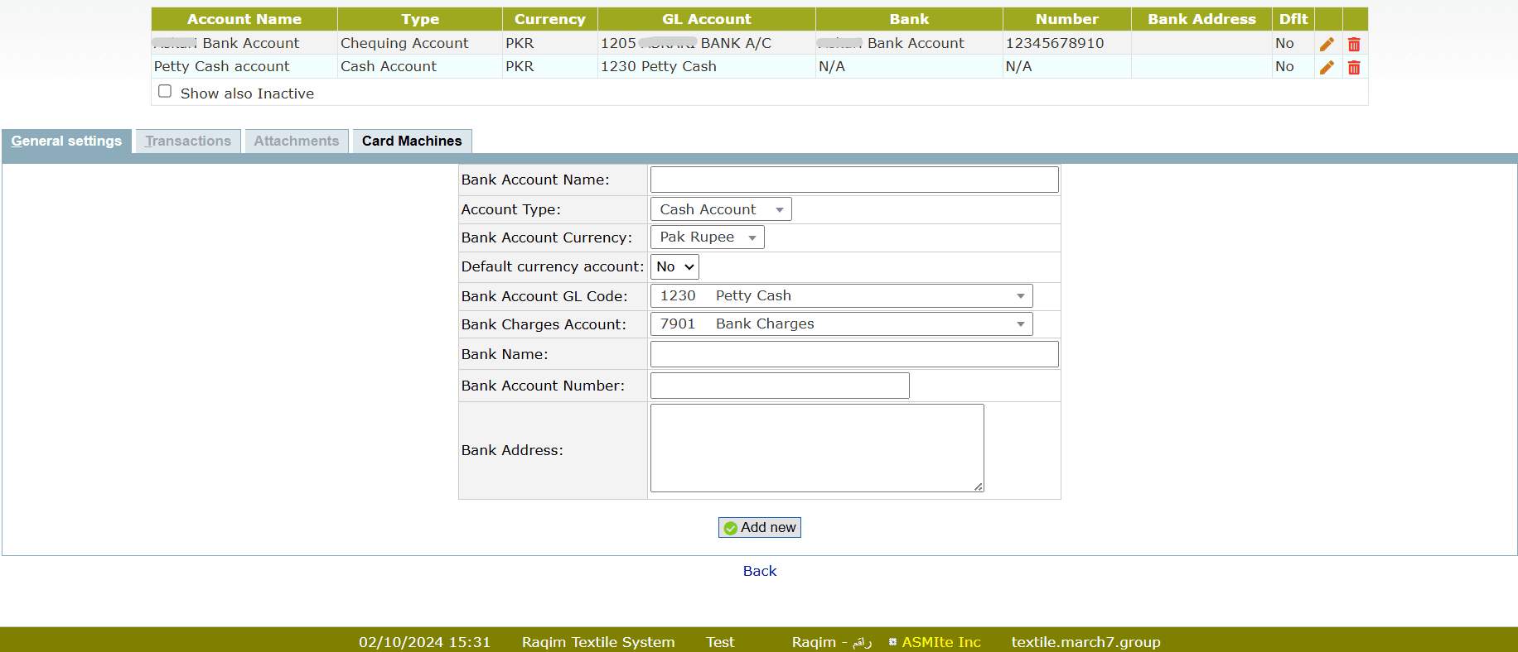Click into the Bank Address textarea
Viewport: 1518px width, 652px height.
coord(816,448)
